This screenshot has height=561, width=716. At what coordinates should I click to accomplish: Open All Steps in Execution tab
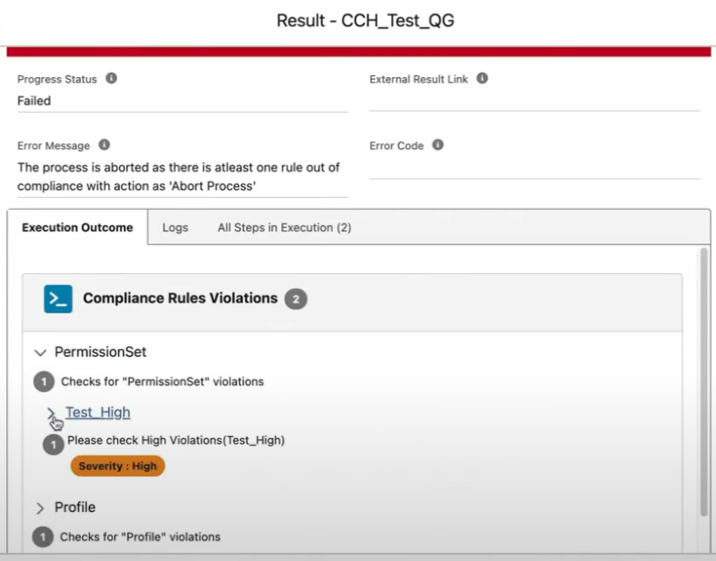(x=284, y=228)
